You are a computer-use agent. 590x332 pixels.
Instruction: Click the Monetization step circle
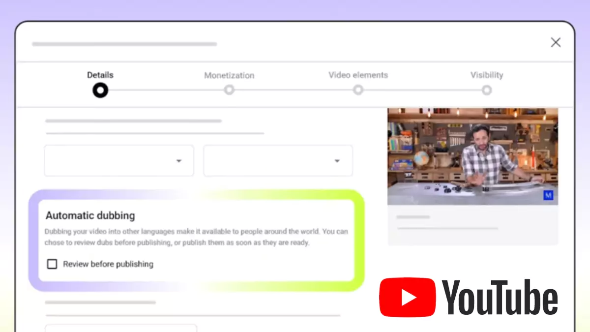[x=229, y=90]
